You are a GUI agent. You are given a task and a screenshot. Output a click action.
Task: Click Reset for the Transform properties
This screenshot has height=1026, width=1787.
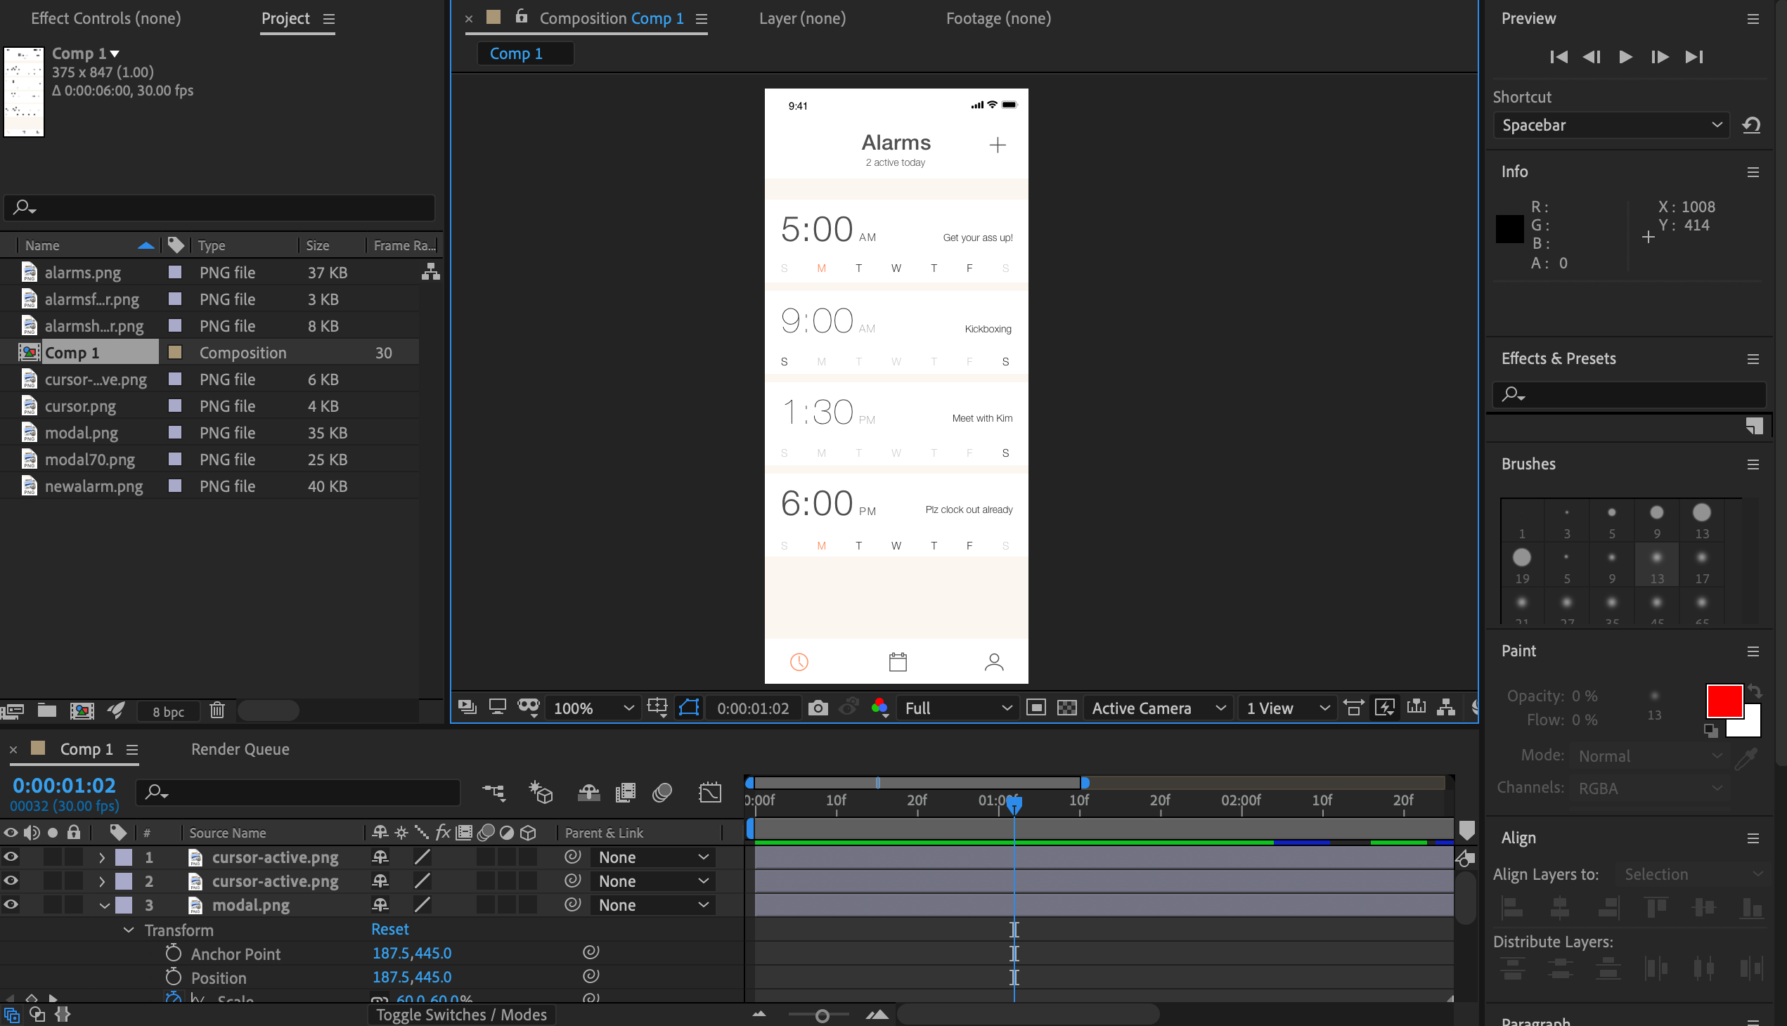click(390, 930)
